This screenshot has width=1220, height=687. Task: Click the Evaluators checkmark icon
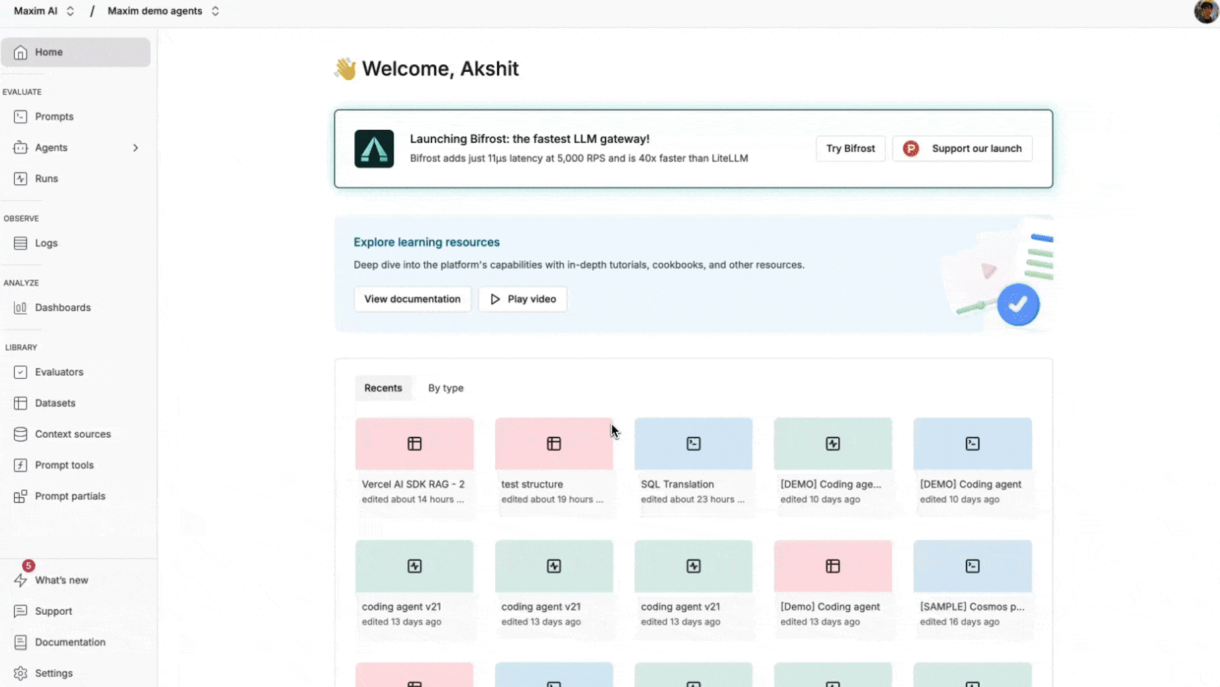pos(21,372)
